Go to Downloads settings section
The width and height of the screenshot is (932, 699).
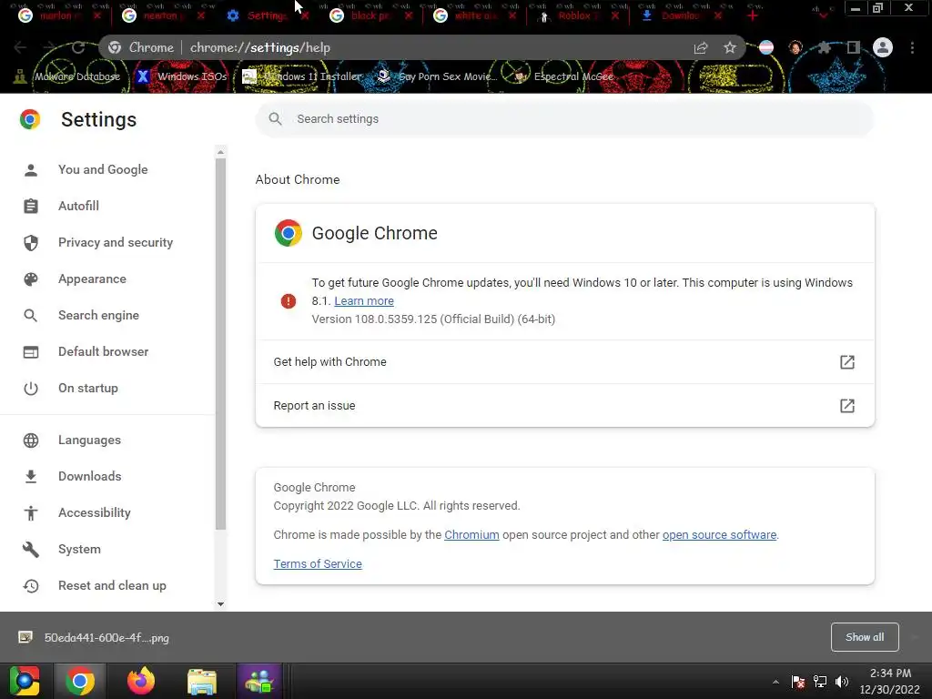point(90,476)
